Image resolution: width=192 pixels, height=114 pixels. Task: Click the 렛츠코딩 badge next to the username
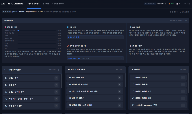point(150,4)
